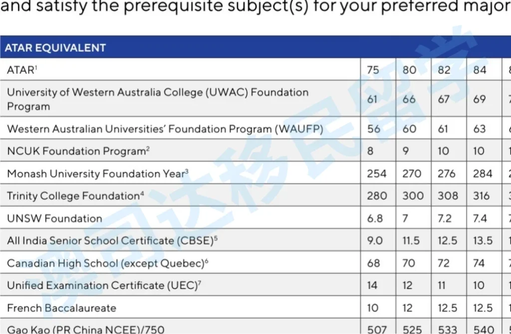The width and height of the screenshot is (511, 334).
Task: Select Monash University Foundation Year row label
Action: pyautogui.click(x=97, y=173)
